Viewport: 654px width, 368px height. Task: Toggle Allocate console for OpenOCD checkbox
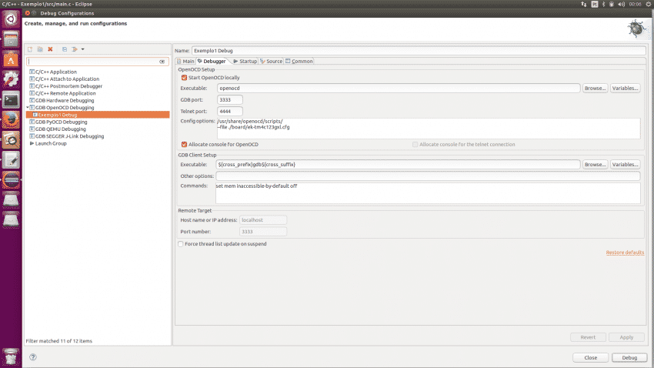click(184, 145)
